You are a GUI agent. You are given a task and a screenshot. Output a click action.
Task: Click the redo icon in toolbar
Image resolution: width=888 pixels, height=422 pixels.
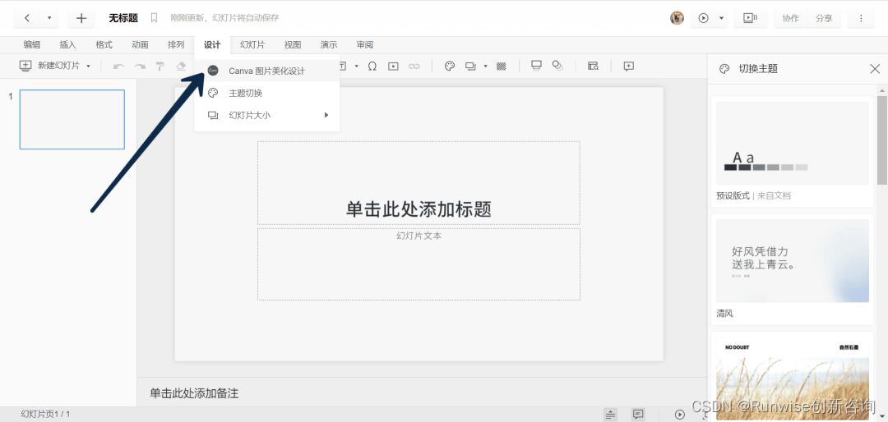point(139,67)
